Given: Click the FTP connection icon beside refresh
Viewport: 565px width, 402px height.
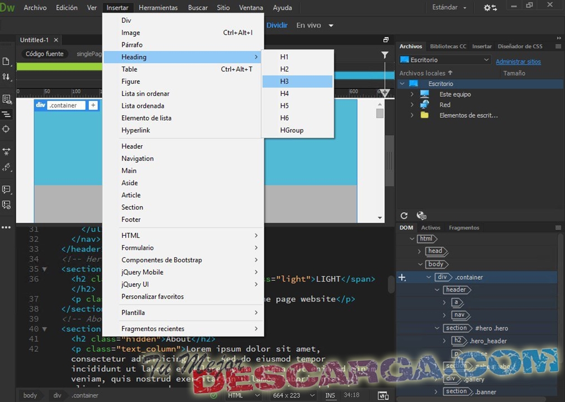Looking at the screenshot, I should 421,216.
